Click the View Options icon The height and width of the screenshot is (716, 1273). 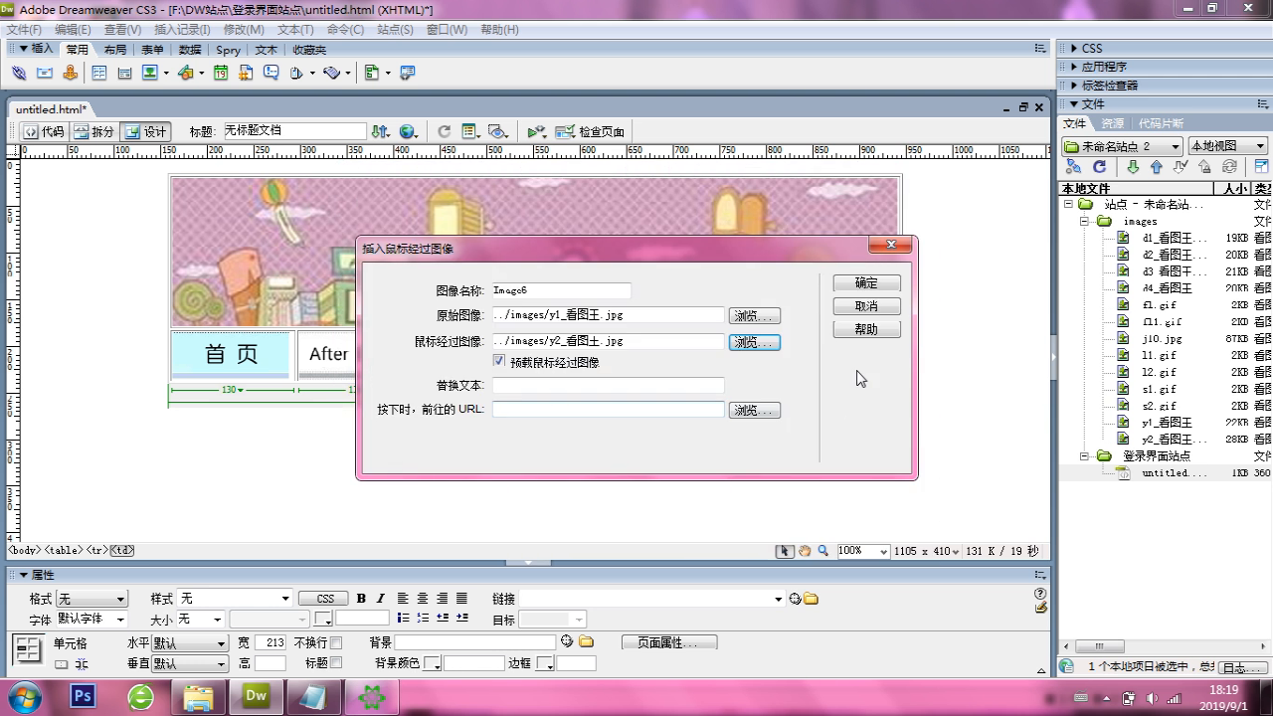click(470, 131)
